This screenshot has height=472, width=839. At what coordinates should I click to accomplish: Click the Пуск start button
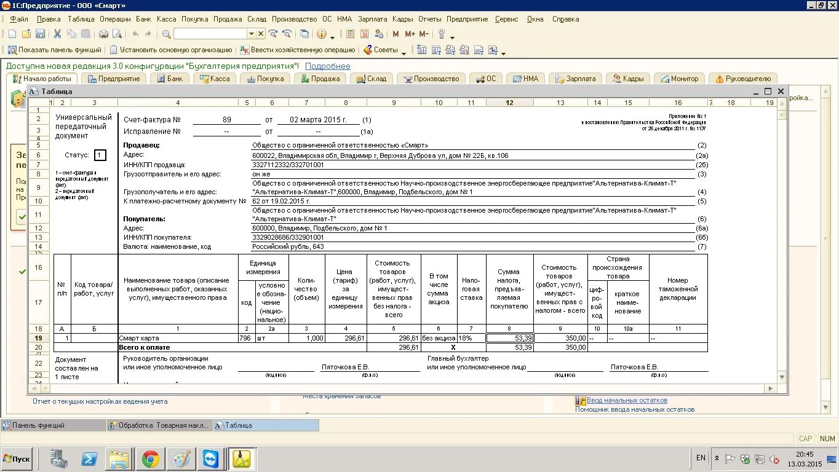[x=17, y=459]
